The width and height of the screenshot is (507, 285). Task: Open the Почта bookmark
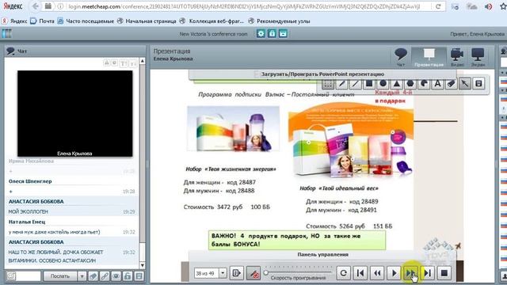[x=43, y=21]
